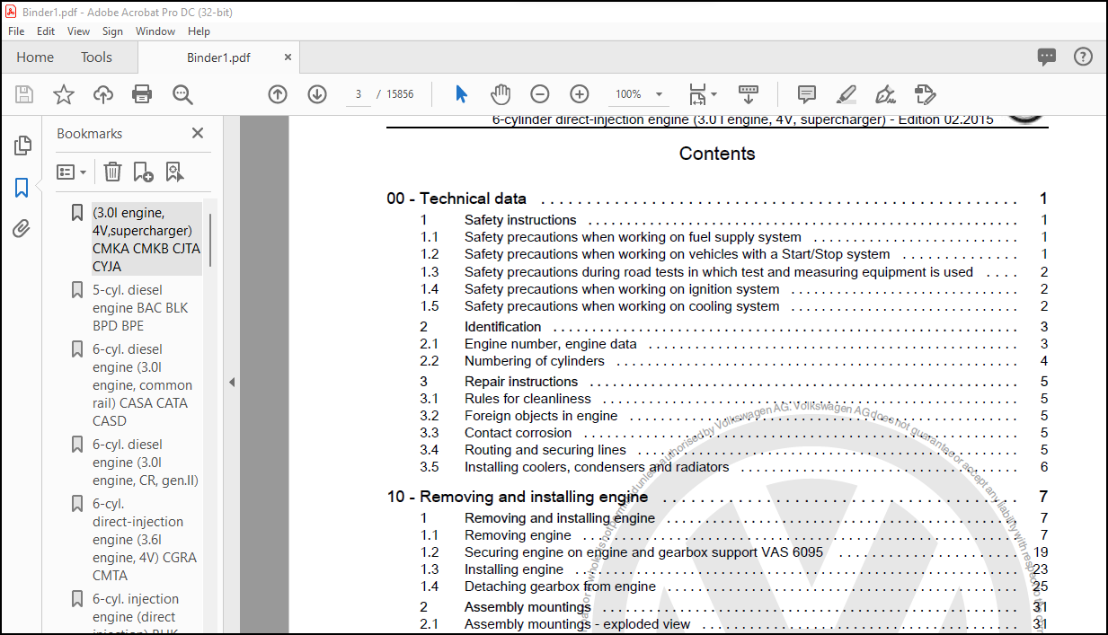This screenshot has width=1108, height=635.
Task: Print the document
Action: click(142, 94)
